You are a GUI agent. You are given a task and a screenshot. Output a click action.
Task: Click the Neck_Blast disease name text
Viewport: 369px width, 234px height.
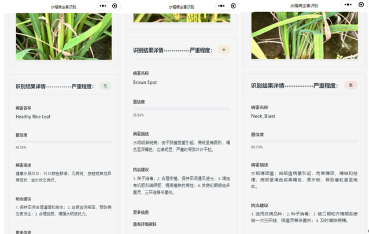(263, 116)
